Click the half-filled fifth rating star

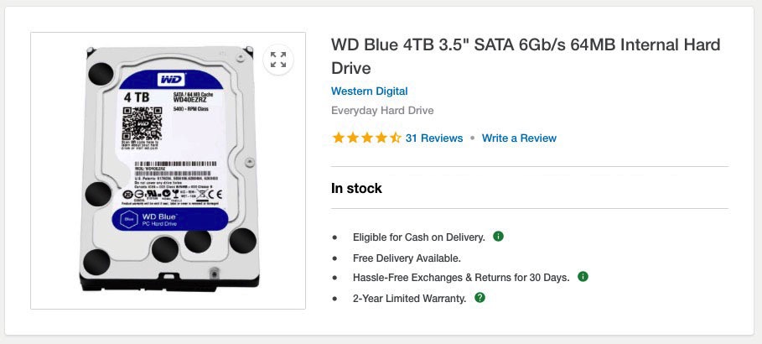tap(396, 138)
